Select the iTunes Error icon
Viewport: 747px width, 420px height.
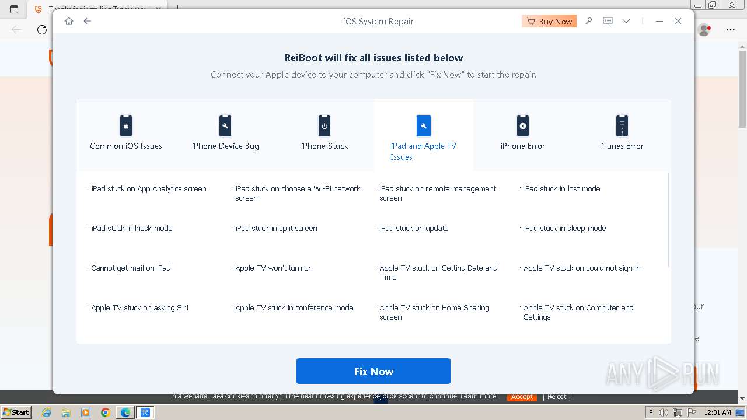[x=622, y=125]
